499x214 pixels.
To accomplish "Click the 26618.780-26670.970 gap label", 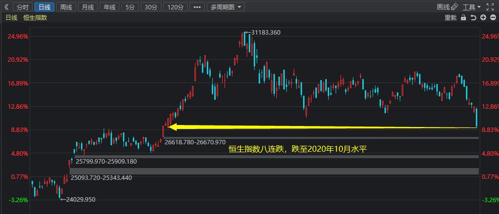I will point(195,142).
